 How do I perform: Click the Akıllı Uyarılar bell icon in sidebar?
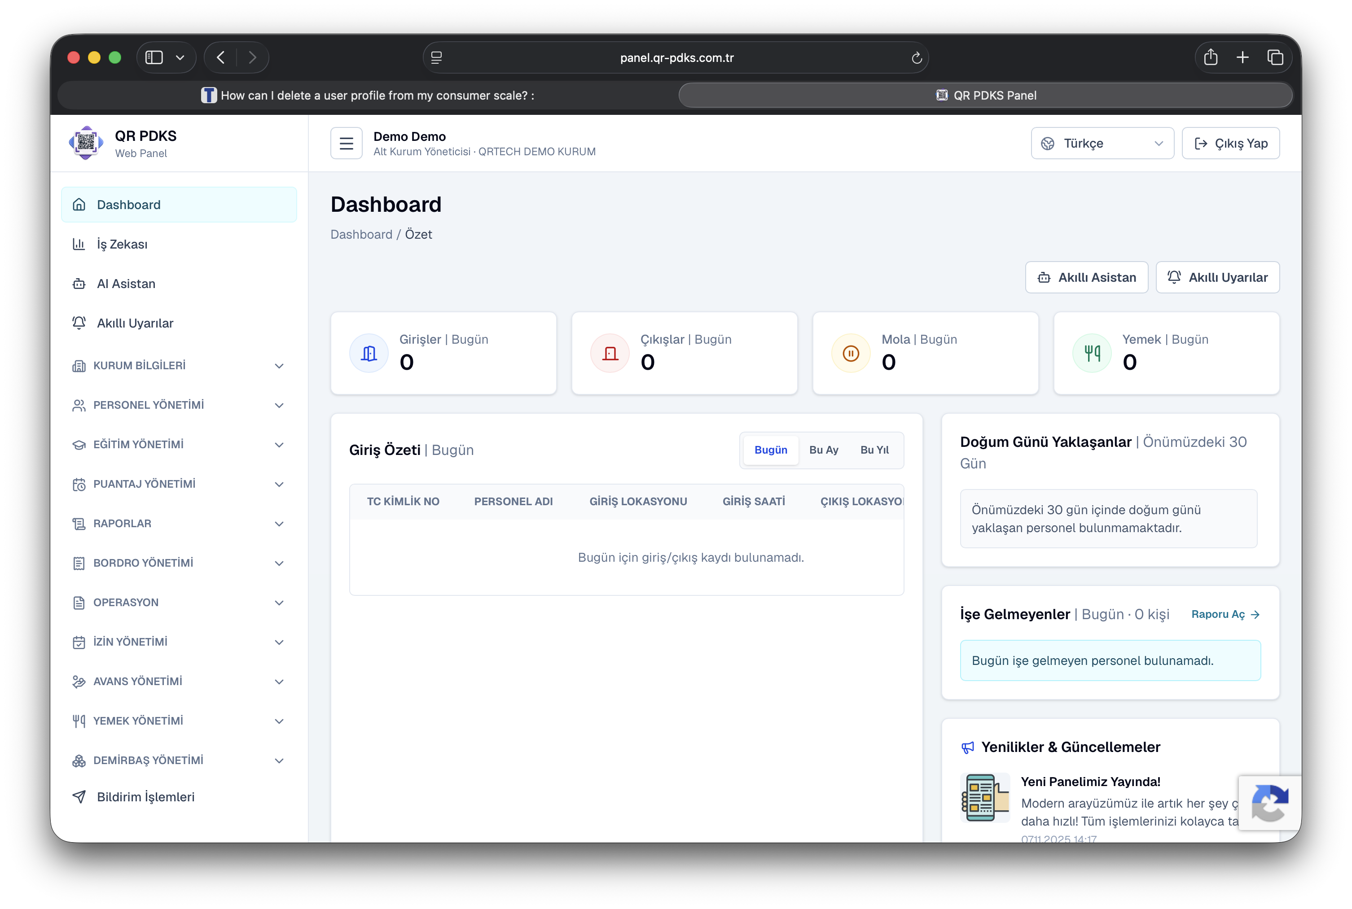(x=79, y=323)
